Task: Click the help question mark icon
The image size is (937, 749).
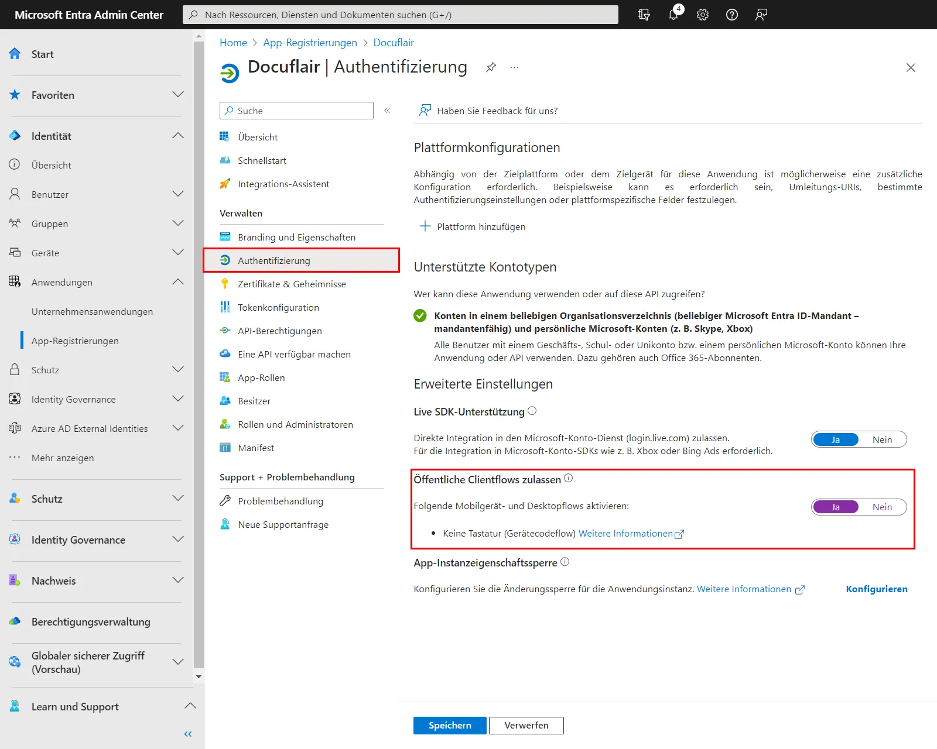Action: pos(732,15)
